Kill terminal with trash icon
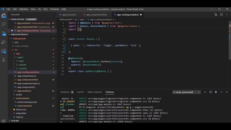This screenshot has width=231, height=130. click(x=216, y=92)
